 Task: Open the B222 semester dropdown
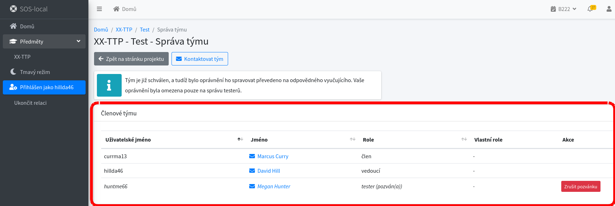[564, 9]
